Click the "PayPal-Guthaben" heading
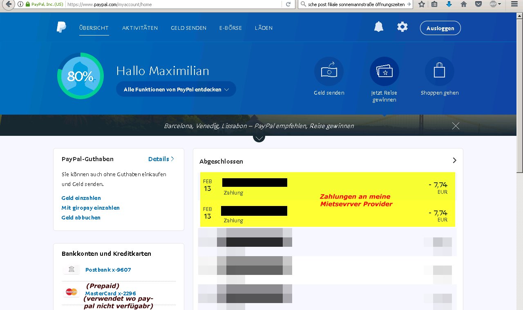The width and height of the screenshot is (523, 310). click(x=87, y=159)
